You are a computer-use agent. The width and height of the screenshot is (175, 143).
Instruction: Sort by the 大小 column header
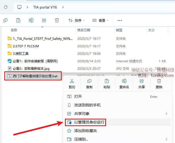pos(151,30)
